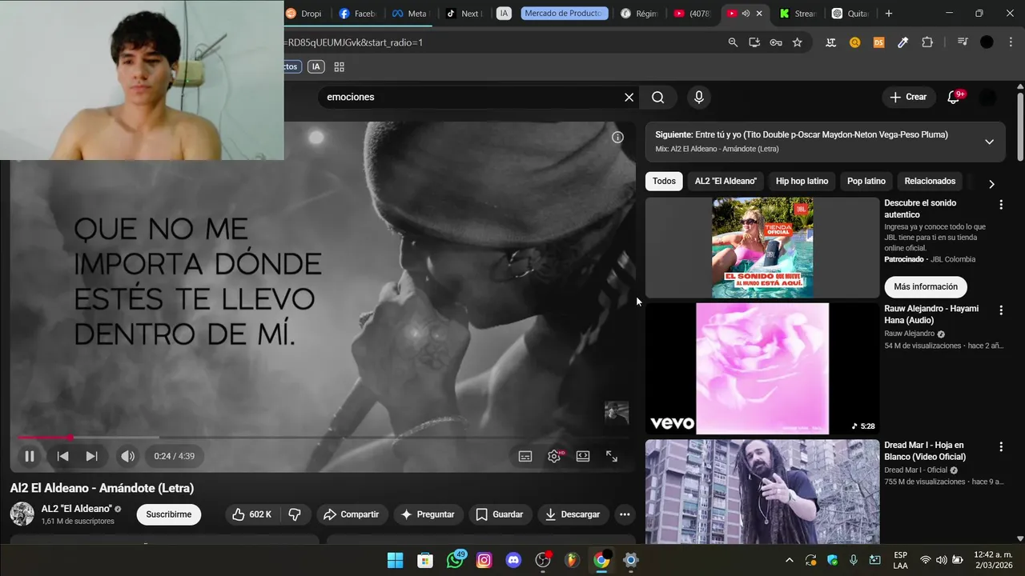Switch to the Meta browser tab
Viewport: 1025px width, 576px height.
[410, 14]
